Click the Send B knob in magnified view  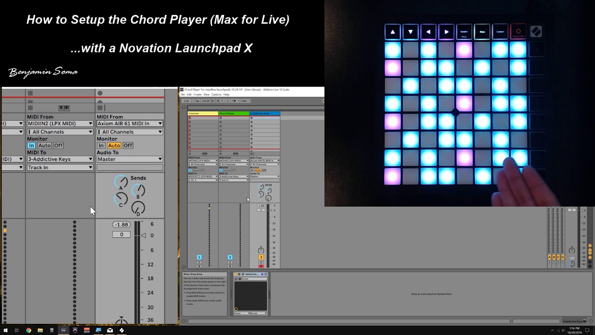tap(138, 190)
